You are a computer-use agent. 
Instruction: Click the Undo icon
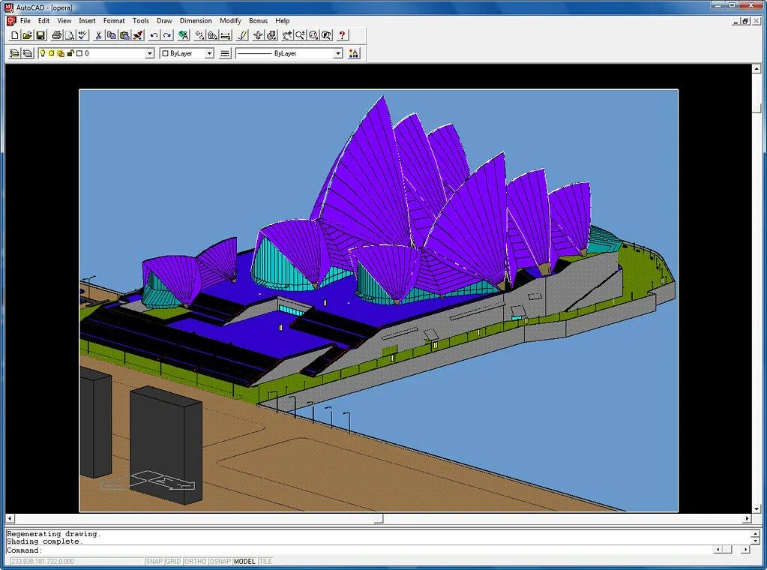coord(154,34)
